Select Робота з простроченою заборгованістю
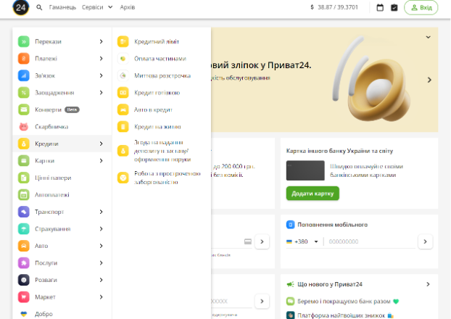 pos(167,178)
